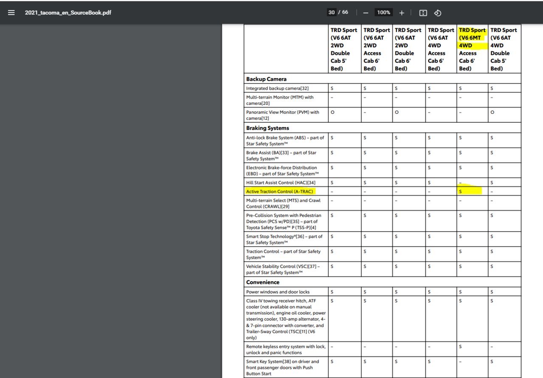Viewport: 543px width, 378px height.
Task: Open the PDF viewer sidebar menu
Action: pyautogui.click(x=11, y=12)
